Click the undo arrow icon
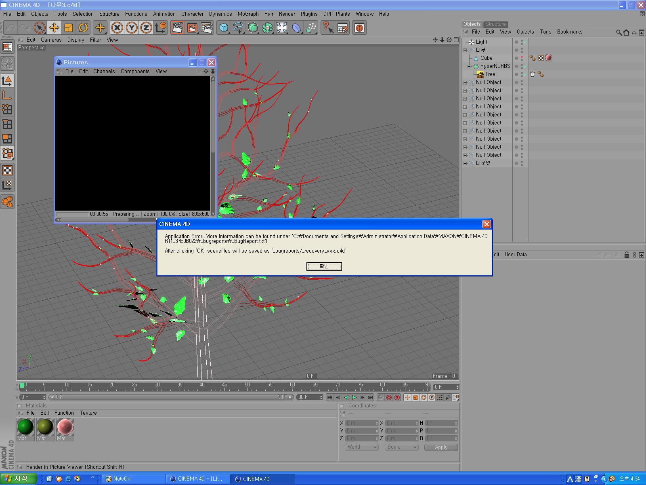Viewport: 646px width, 485px height. pos(10,28)
